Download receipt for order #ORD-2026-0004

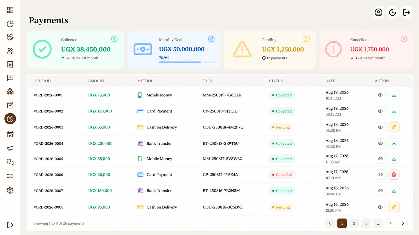point(394,143)
